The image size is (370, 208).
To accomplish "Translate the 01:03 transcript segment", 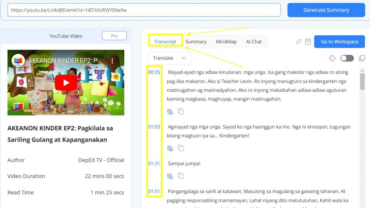I will point(170,148).
